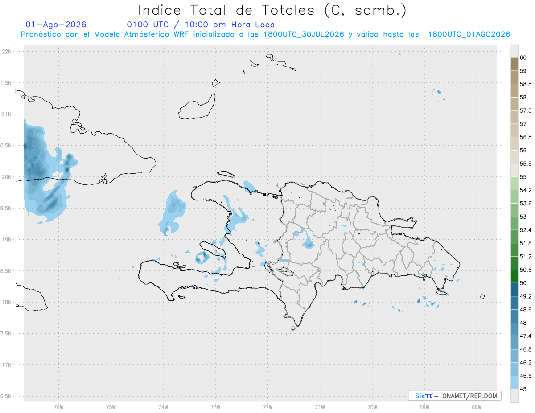Click the 50.6 value on the color scale
Viewport: 535px width, 413px height.
(526, 270)
